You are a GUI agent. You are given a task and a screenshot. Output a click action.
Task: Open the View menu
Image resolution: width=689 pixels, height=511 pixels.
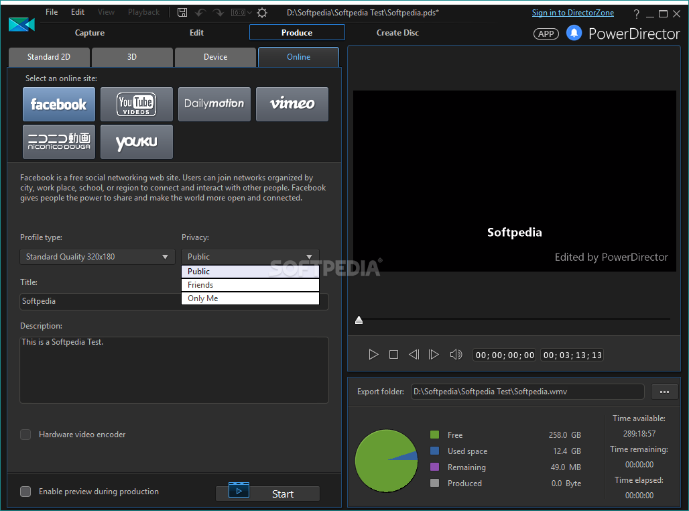(106, 12)
